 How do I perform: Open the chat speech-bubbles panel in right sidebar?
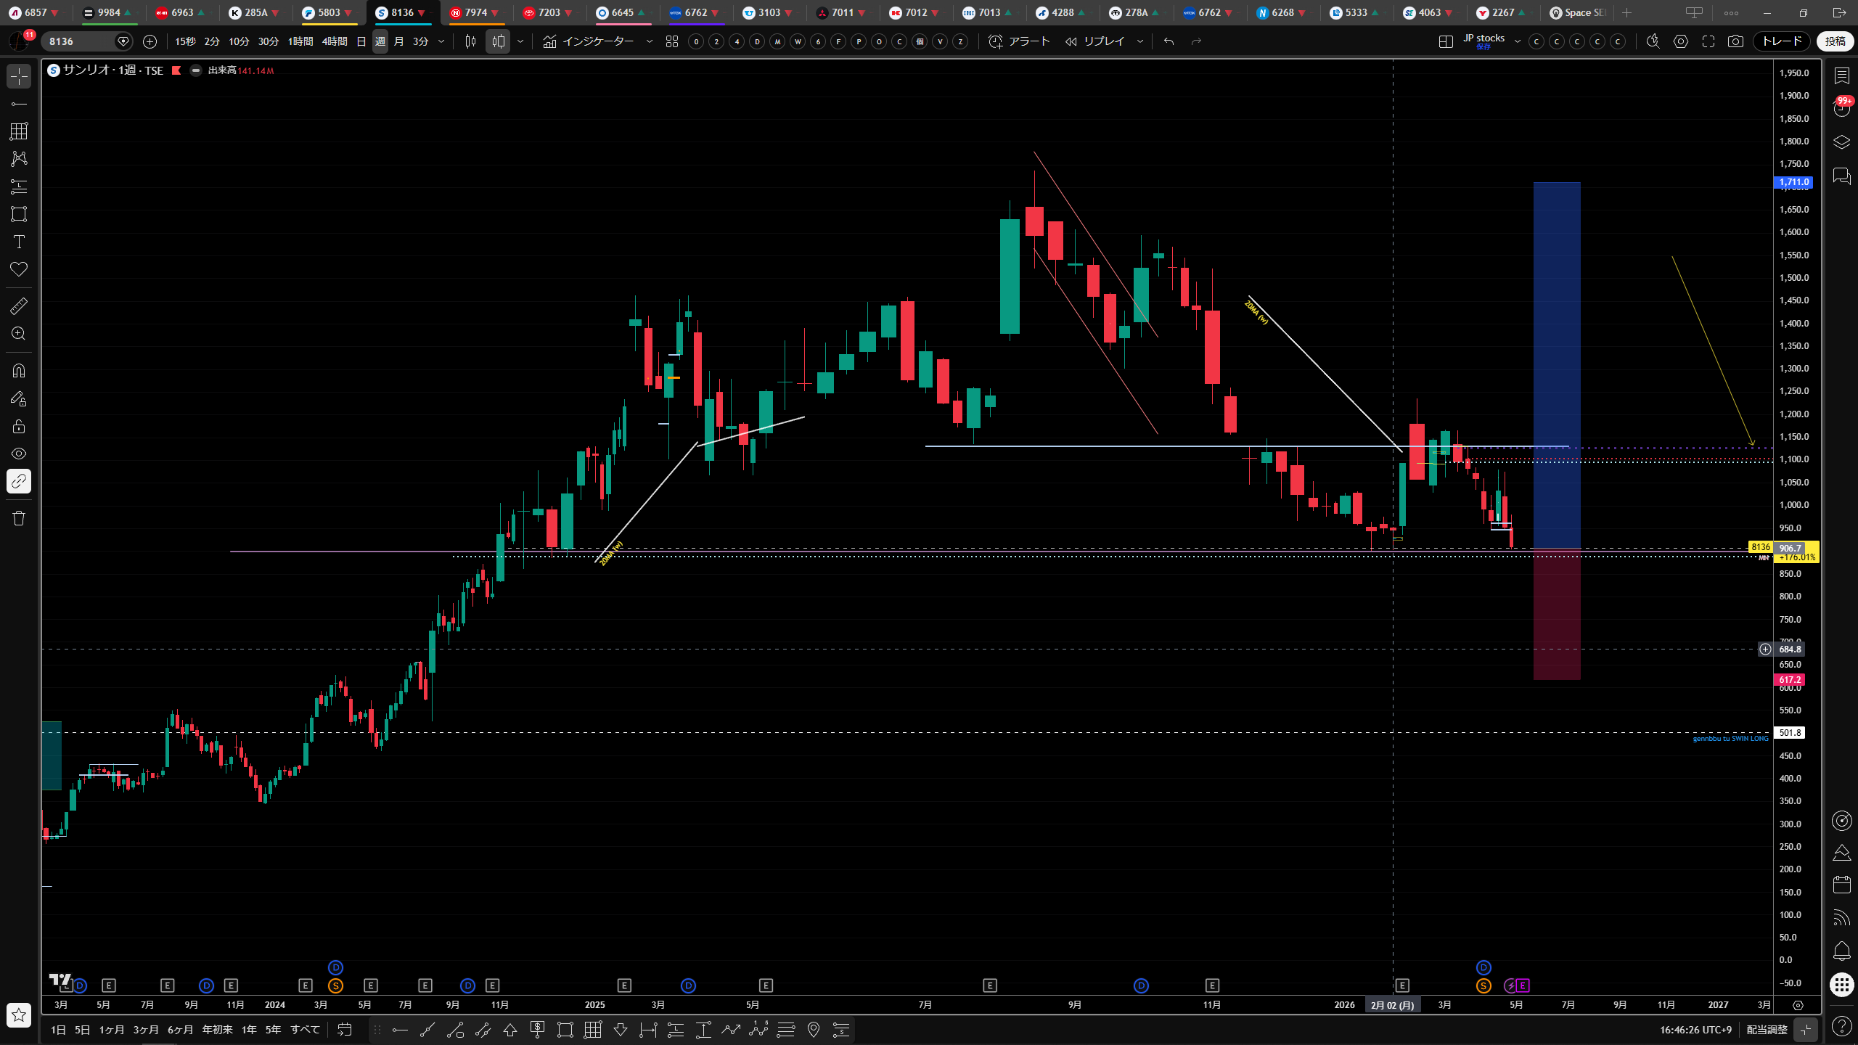(1841, 176)
